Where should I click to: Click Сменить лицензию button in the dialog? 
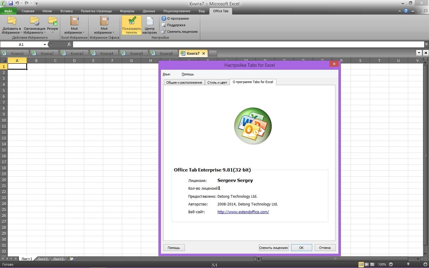click(273, 247)
